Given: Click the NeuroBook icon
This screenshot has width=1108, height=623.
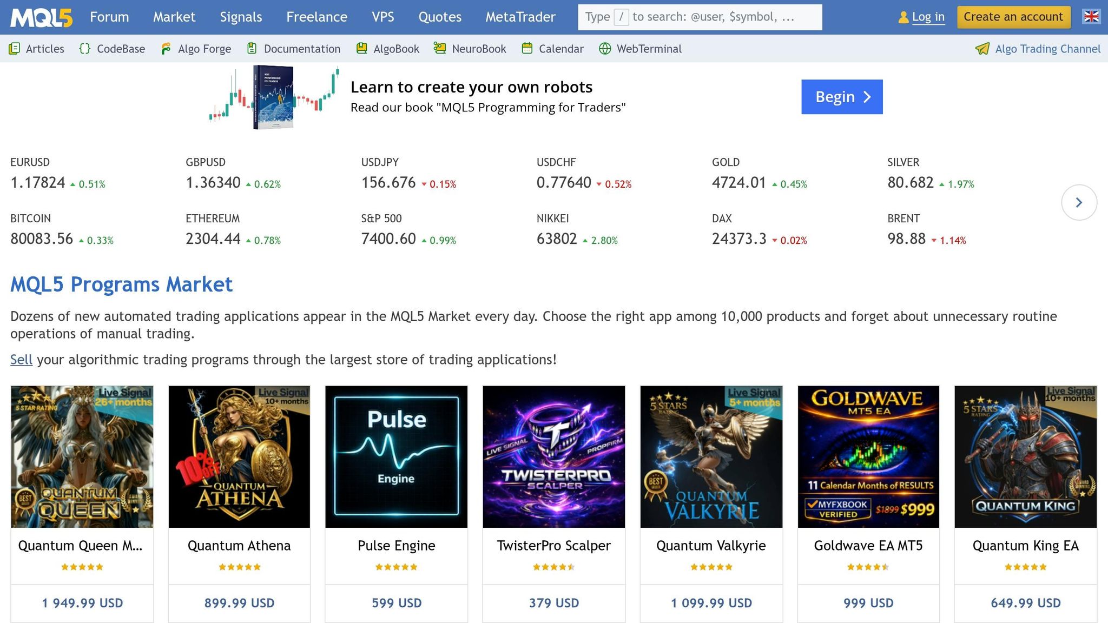Looking at the screenshot, I should coord(440,49).
